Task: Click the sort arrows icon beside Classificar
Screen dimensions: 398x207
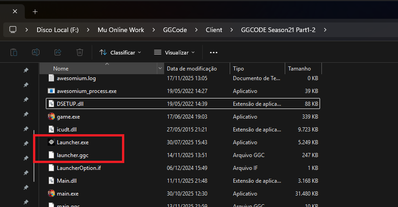Action: tap(103, 53)
